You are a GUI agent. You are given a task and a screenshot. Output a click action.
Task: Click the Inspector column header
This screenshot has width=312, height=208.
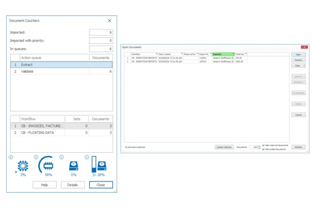[x=223, y=54]
